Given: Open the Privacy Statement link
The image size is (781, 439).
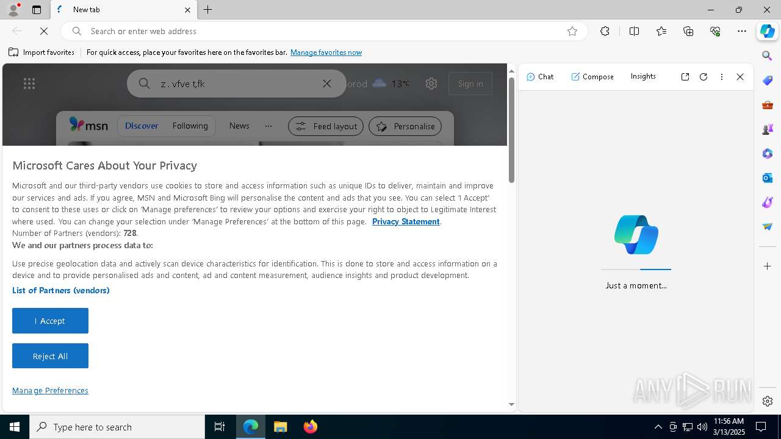Looking at the screenshot, I should (406, 221).
